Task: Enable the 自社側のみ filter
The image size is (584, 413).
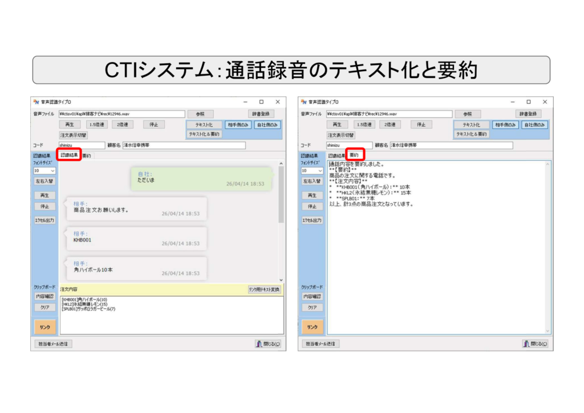Action: coord(268,124)
